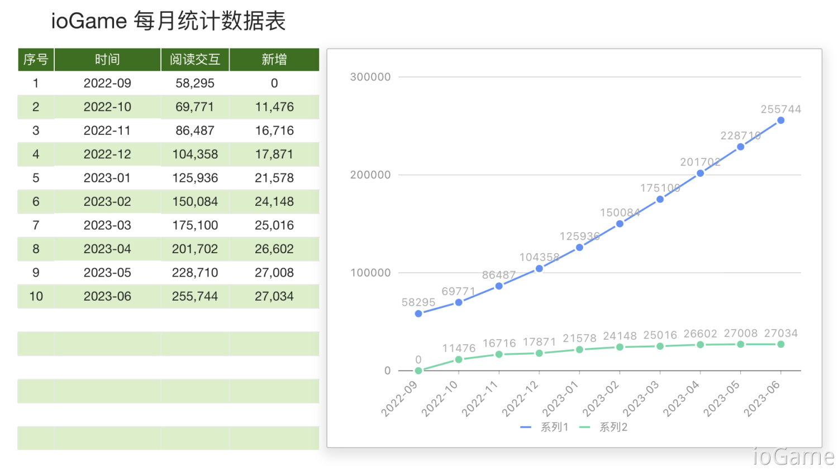Select table cell 2023-05
Image resolution: width=838 pixels, height=469 pixels.
click(x=107, y=273)
